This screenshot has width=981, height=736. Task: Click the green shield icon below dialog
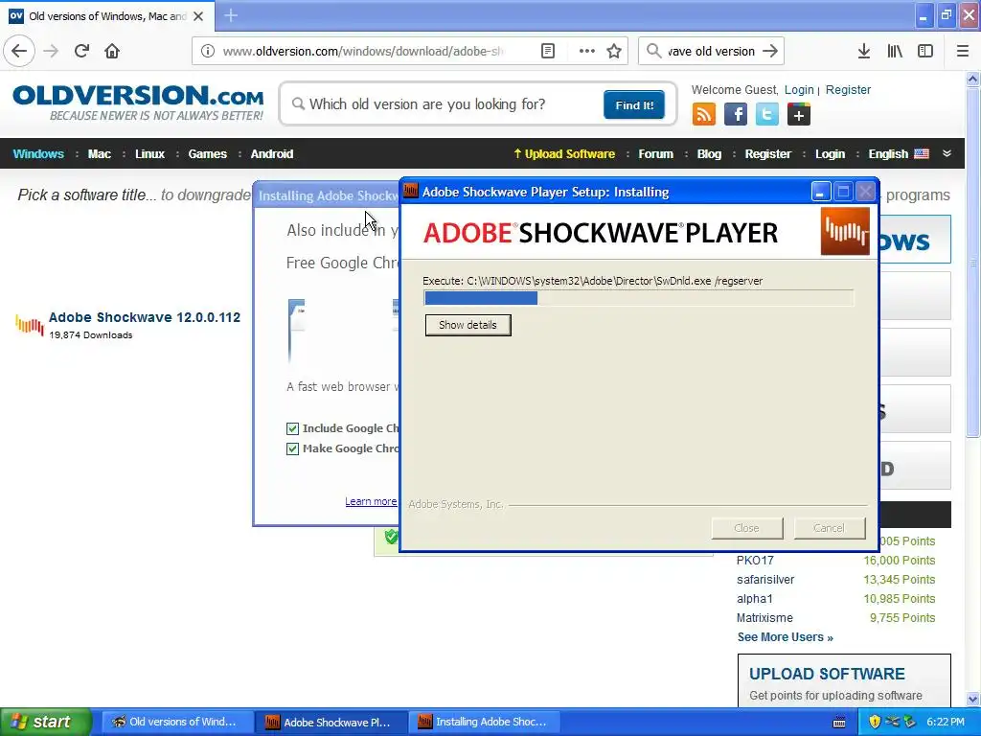tap(391, 537)
